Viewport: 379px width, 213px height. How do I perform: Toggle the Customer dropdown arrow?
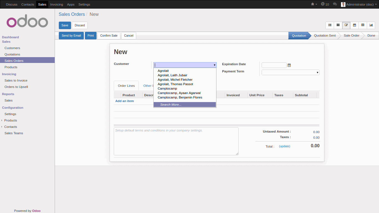pyautogui.click(x=214, y=65)
